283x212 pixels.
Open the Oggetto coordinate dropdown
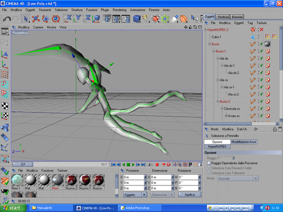[x=135, y=195]
